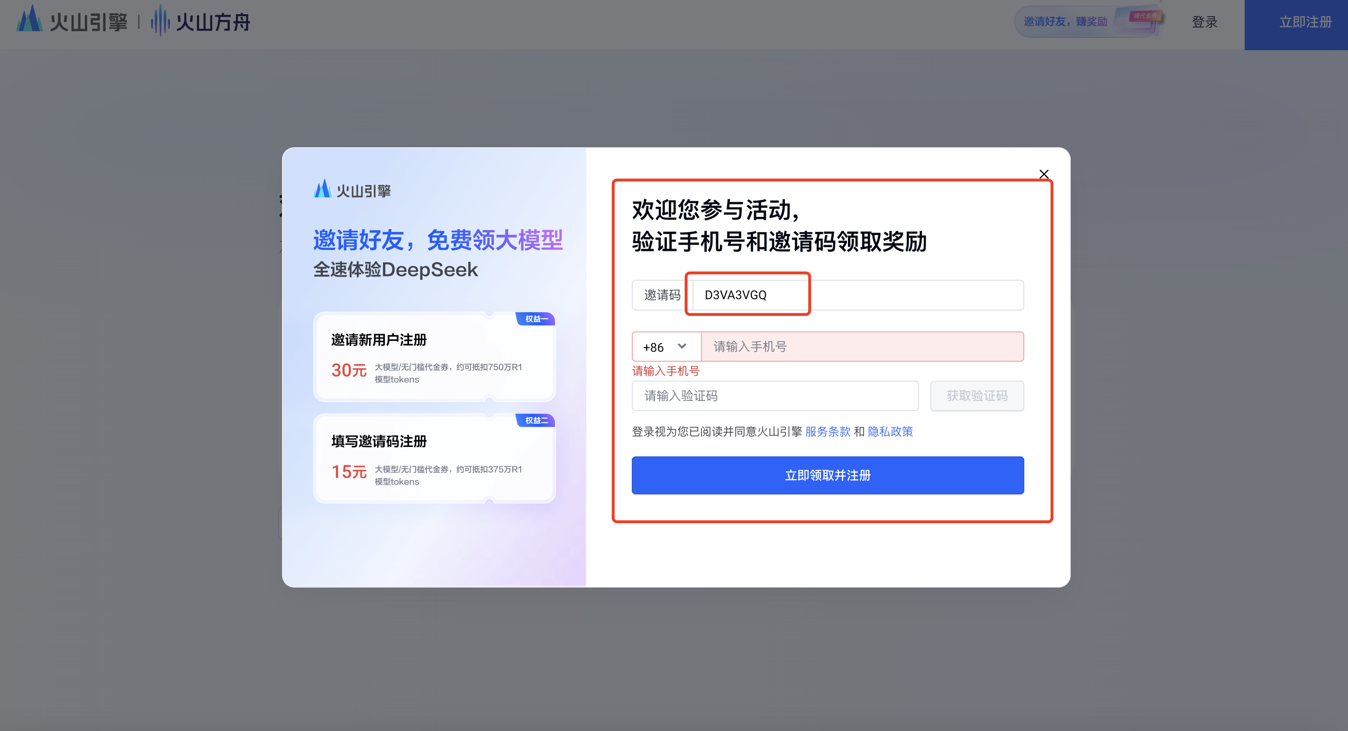The height and width of the screenshot is (731, 1348).
Task: Focus the 请输入手机号 phone field
Action: 861,347
